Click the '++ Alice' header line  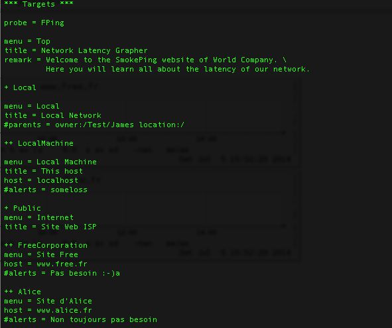23,292
